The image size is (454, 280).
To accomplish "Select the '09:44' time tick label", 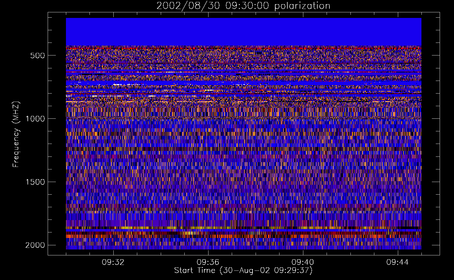I will (x=398, y=262).
